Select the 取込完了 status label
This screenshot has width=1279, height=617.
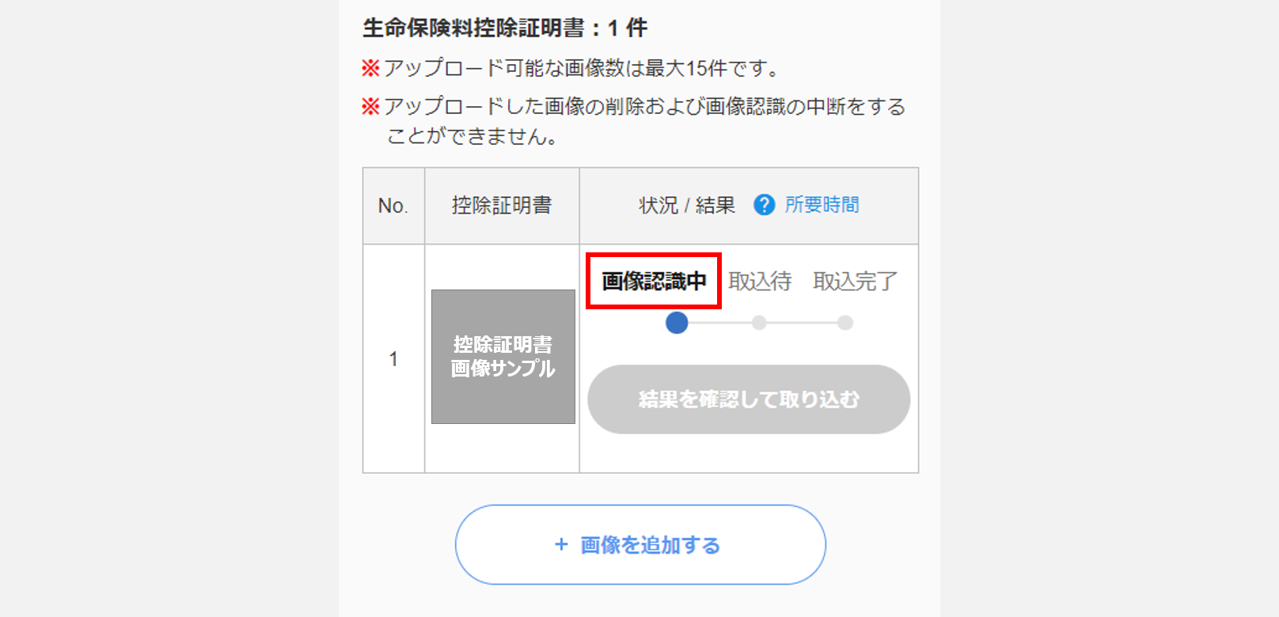[x=855, y=281]
